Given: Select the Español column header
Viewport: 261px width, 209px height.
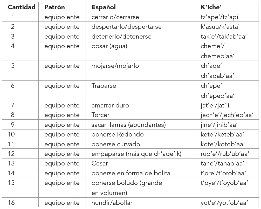Looking at the screenshot, I should [x=104, y=7].
